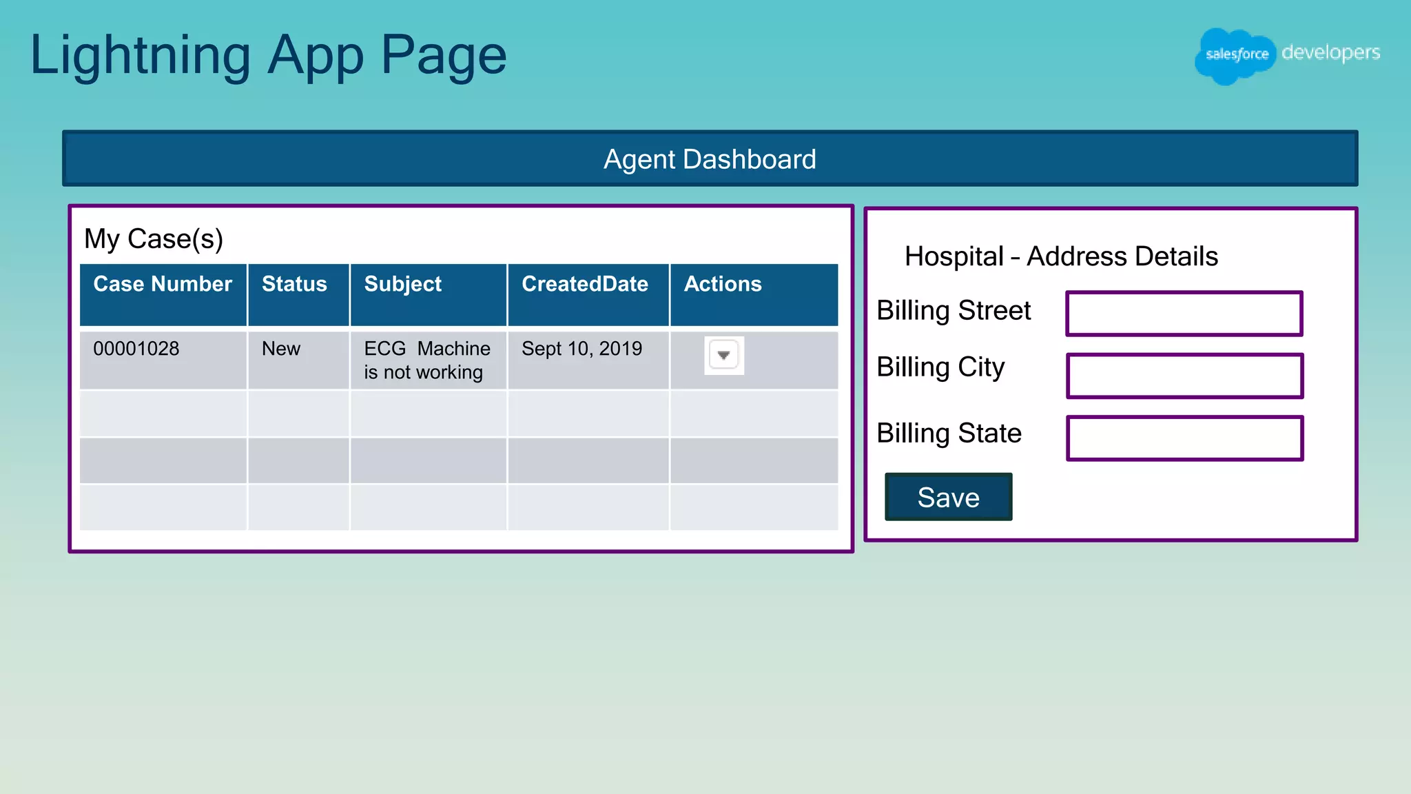Click the Billing City label
The image size is (1411, 794).
940,367
